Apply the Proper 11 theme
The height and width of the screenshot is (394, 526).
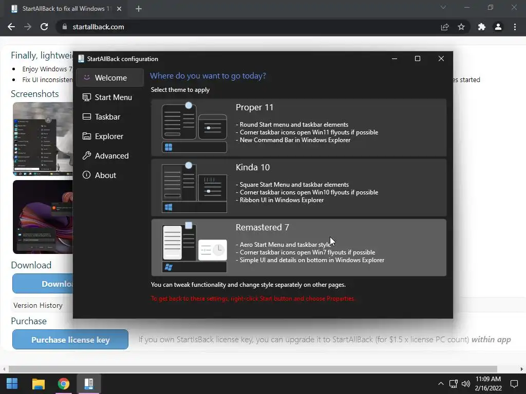(x=298, y=128)
